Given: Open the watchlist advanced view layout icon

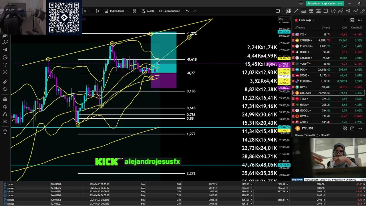Looking at the screenshot, I should [x=352, y=20].
